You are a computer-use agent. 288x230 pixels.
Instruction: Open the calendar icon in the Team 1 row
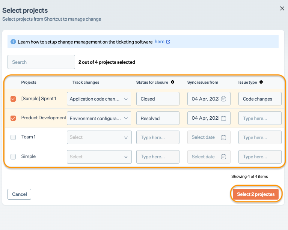[x=223, y=137]
